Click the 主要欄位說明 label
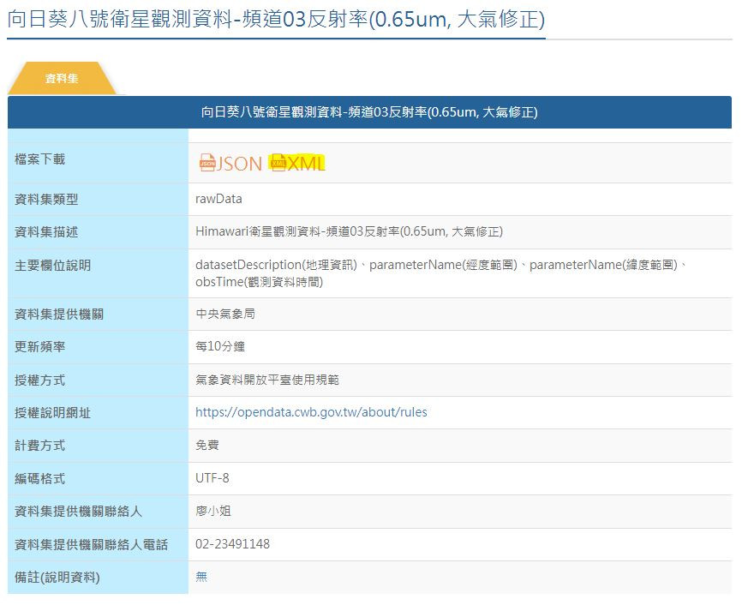Image resolution: width=742 pixels, height=605 pixels. [x=52, y=265]
